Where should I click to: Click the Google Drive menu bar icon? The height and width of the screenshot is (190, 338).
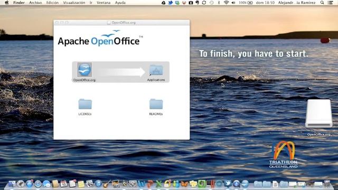coord(163,3)
